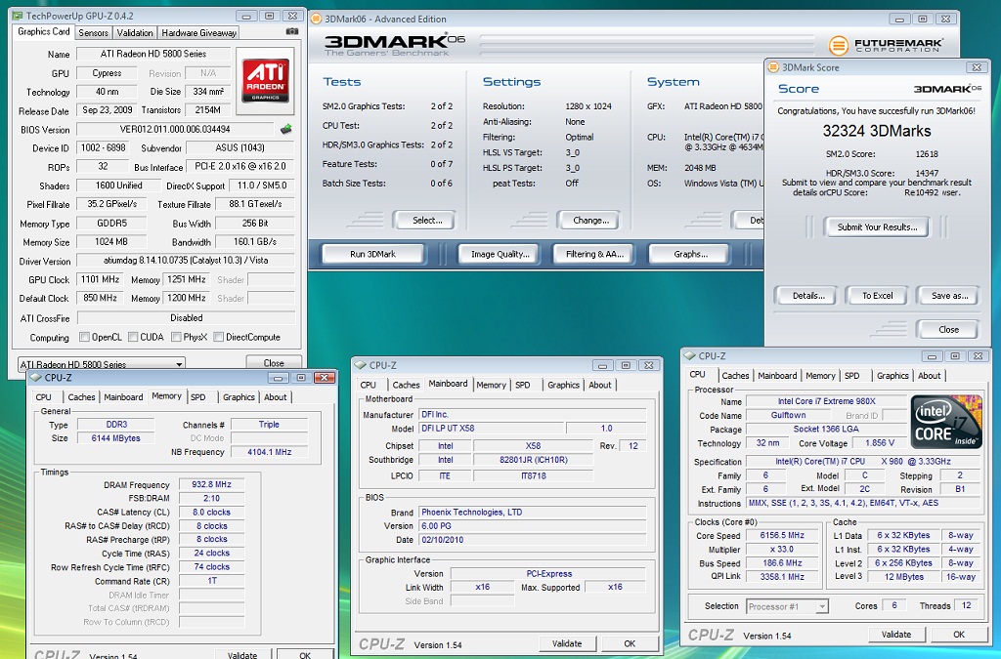Click the Close button in the 3DMark Score window
The height and width of the screenshot is (659, 1001).
pyautogui.click(x=948, y=330)
